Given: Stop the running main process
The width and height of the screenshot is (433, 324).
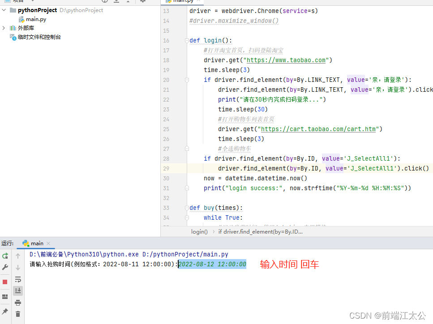Looking at the screenshot, I should tap(5, 282).
